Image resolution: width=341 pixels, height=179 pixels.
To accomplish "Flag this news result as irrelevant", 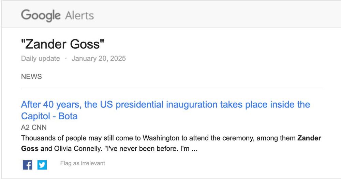I will click(83, 163).
